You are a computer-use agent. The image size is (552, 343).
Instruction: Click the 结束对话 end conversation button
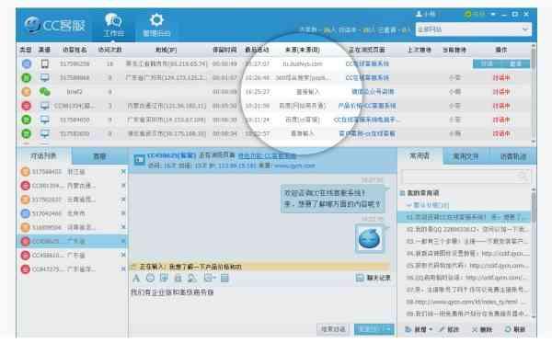(333, 329)
